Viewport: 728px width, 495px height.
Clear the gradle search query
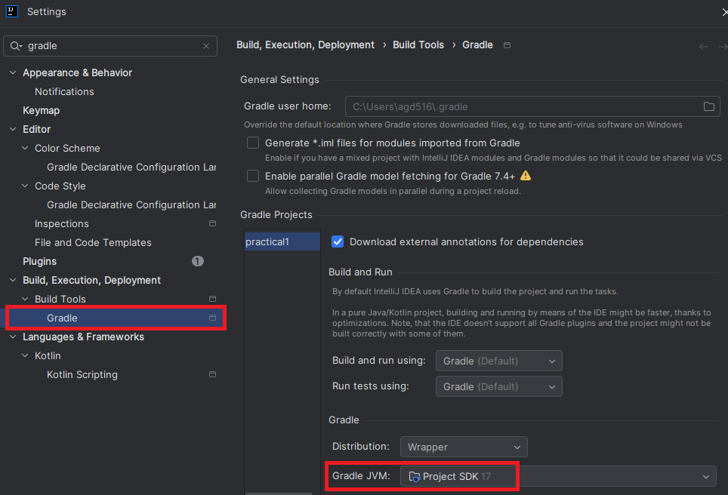pyautogui.click(x=205, y=46)
